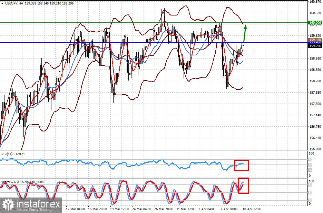Click 158.560 on the price scale
The height and width of the screenshot is (213, 323).
315,70
